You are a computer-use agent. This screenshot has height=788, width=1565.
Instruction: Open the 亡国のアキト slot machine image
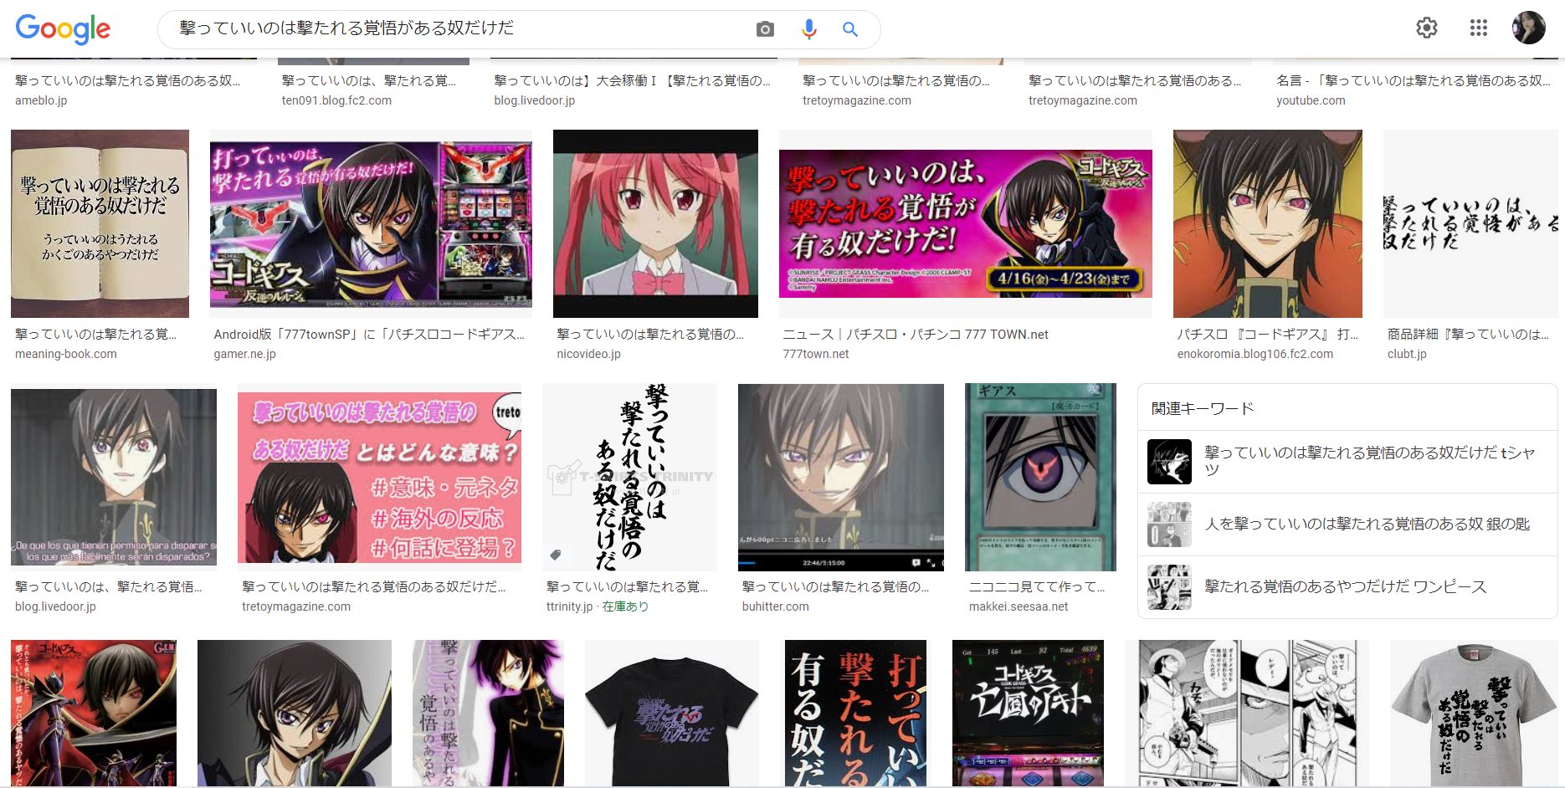pyautogui.click(x=1028, y=713)
